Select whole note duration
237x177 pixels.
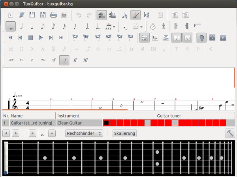(x=11, y=26)
